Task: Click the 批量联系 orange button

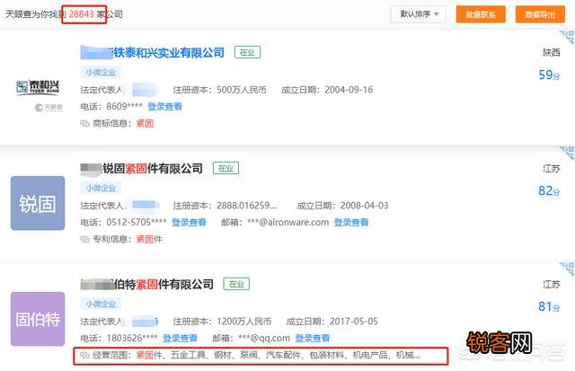Action: (x=481, y=14)
